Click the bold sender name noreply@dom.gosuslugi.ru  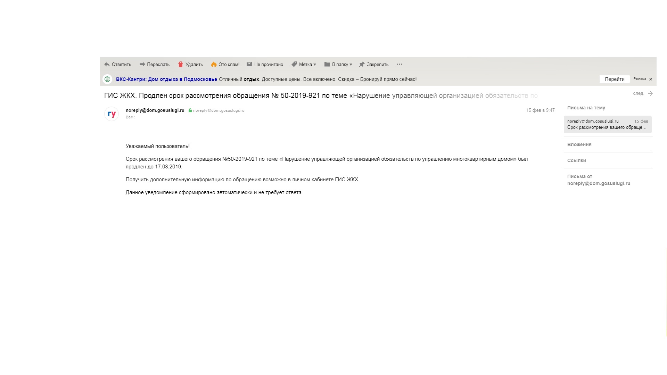(x=155, y=110)
